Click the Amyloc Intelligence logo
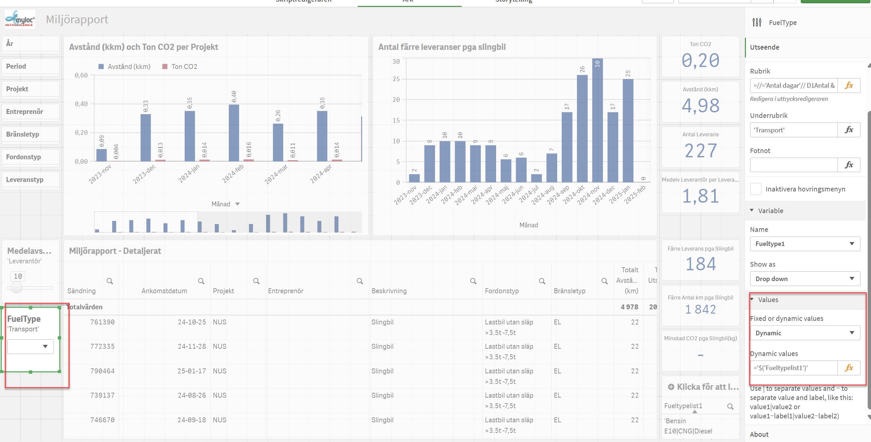This screenshot has width=871, height=442. [20, 19]
